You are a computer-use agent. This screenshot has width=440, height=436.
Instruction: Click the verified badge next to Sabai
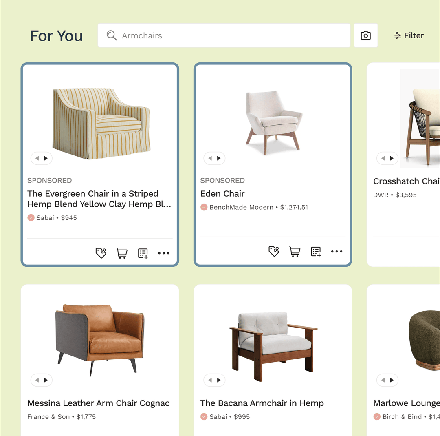[x=31, y=217]
